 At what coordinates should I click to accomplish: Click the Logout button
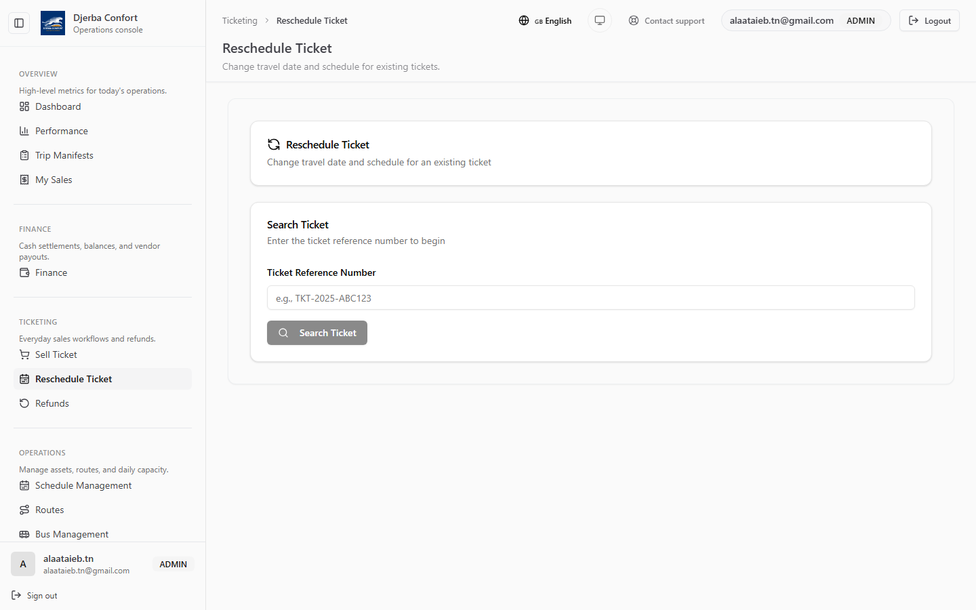pyautogui.click(x=929, y=21)
